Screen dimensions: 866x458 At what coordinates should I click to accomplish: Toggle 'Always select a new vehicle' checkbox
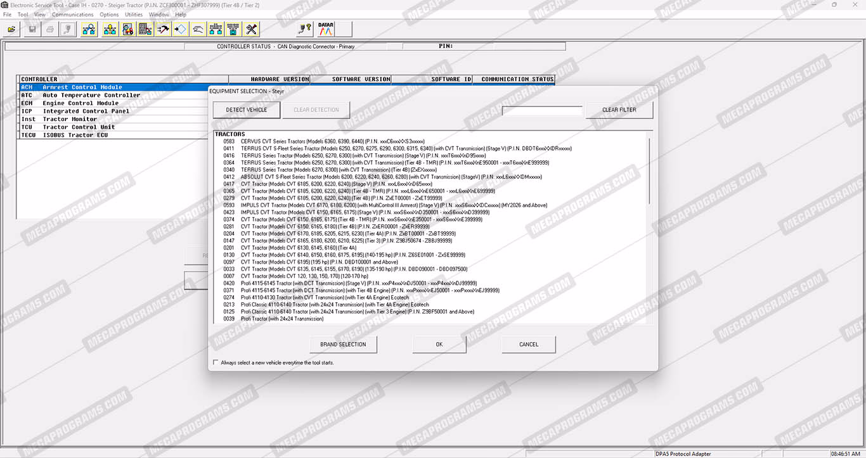pyautogui.click(x=216, y=363)
